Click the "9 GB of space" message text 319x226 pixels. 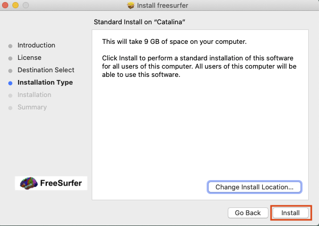pyautogui.click(x=174, y=41)
